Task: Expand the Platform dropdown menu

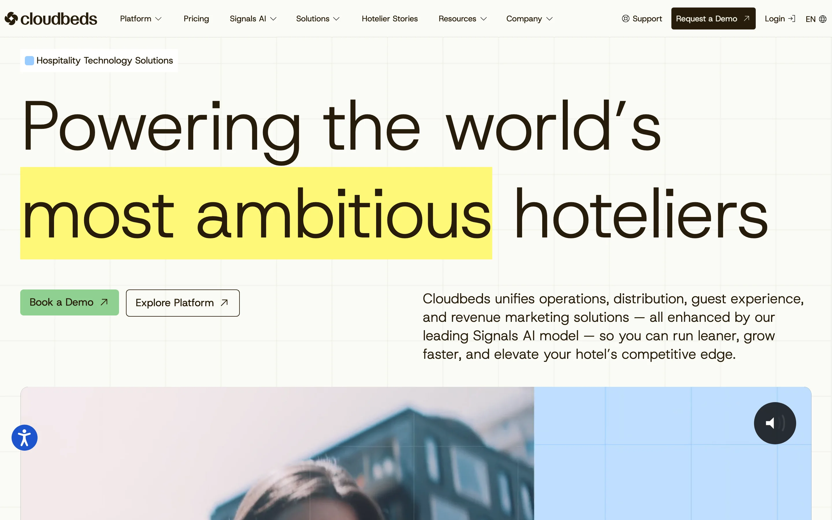Action: [x=141, y=18]
